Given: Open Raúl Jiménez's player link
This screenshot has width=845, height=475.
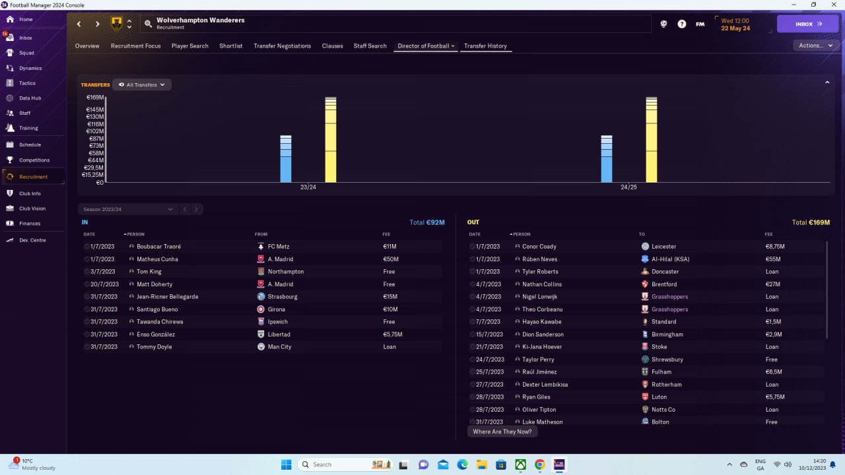Looking at the screenshot, I should click(541, 371).
